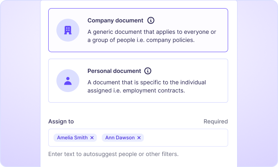The height and width of the screenshot is (167, 278).
Task: Click the Ann Dawson name tag
Action: (x=120, y=138)
